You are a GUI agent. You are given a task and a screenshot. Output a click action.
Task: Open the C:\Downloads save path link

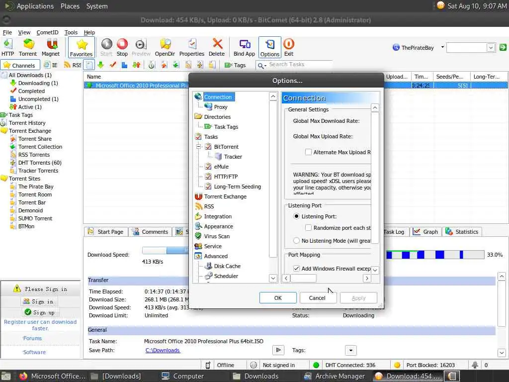163,350
